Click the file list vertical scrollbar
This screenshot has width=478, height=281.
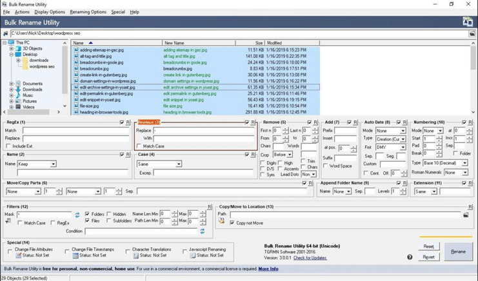[x=473, y=77]
